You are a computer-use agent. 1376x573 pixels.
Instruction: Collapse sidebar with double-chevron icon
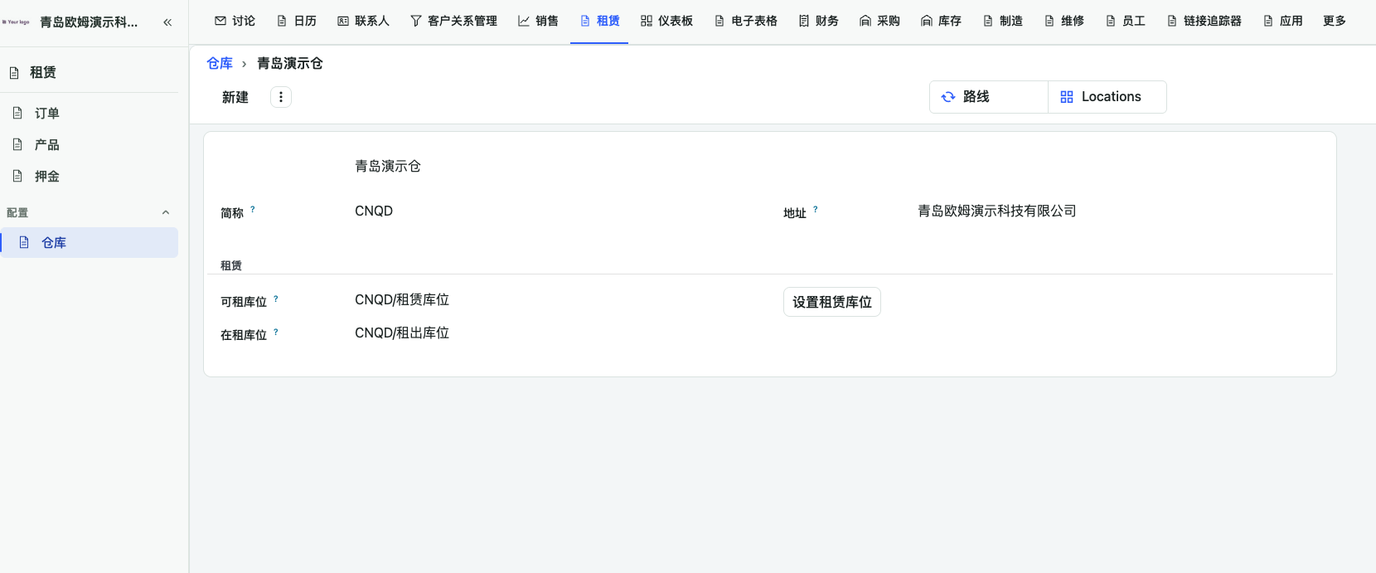(167, 22)
